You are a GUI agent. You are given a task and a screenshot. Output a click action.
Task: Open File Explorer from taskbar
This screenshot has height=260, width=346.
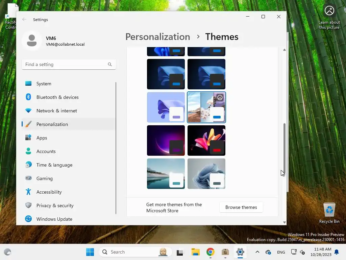point(195,252)
